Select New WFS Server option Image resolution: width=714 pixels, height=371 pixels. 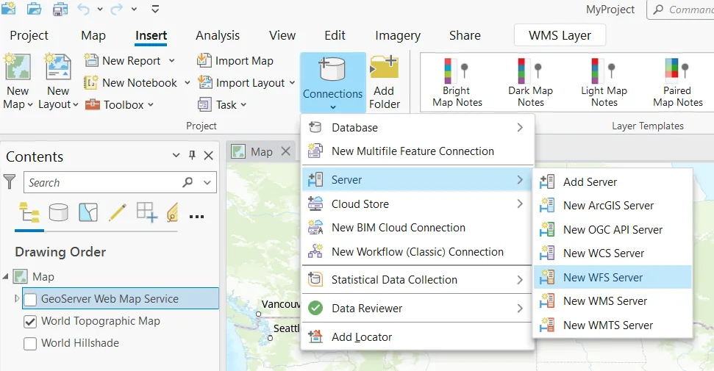tap(613, 277)
